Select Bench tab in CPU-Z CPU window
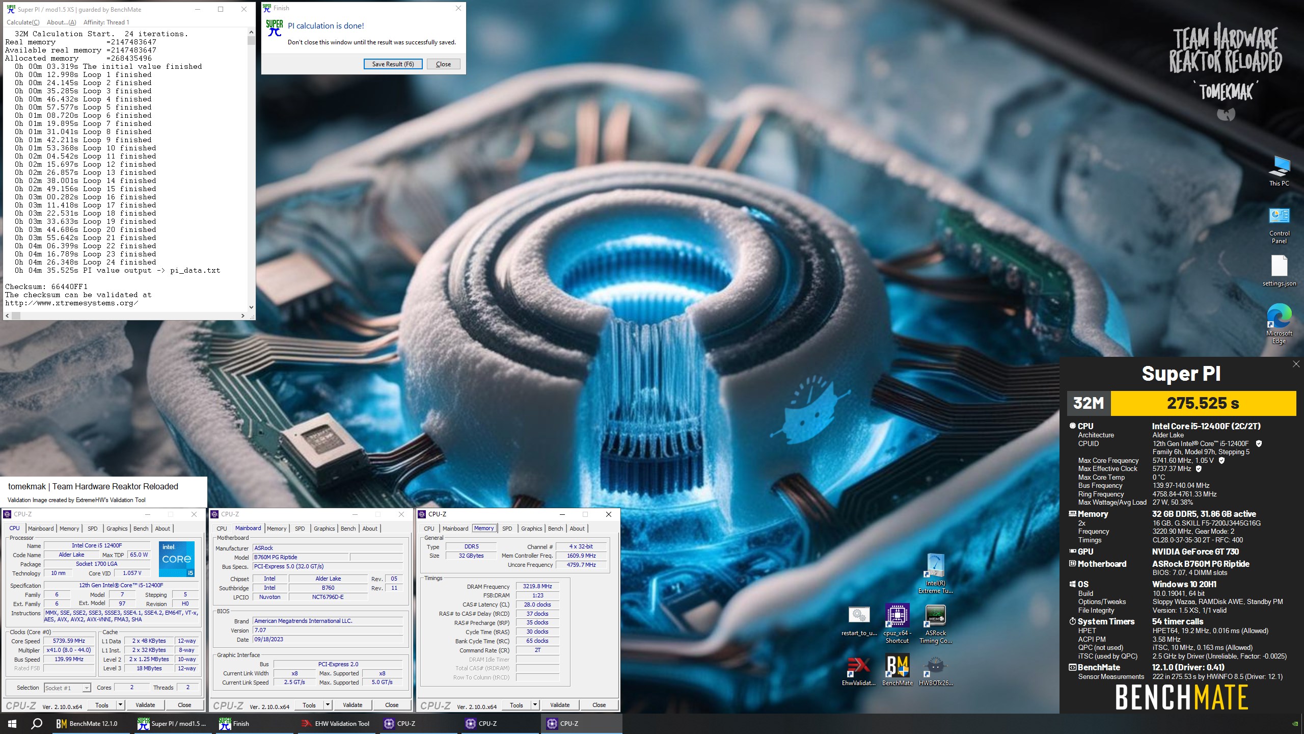1304x734 pixels. click(141, 529)
